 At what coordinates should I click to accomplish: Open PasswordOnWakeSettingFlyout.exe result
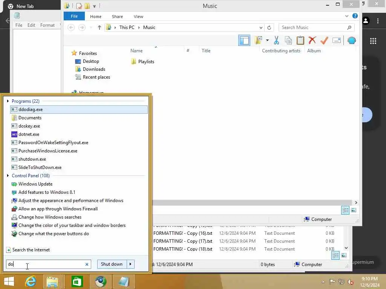[x=79, y=143]
